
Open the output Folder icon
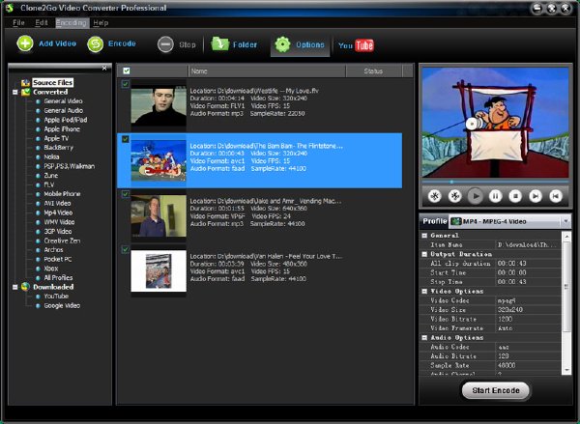point(220,44)
